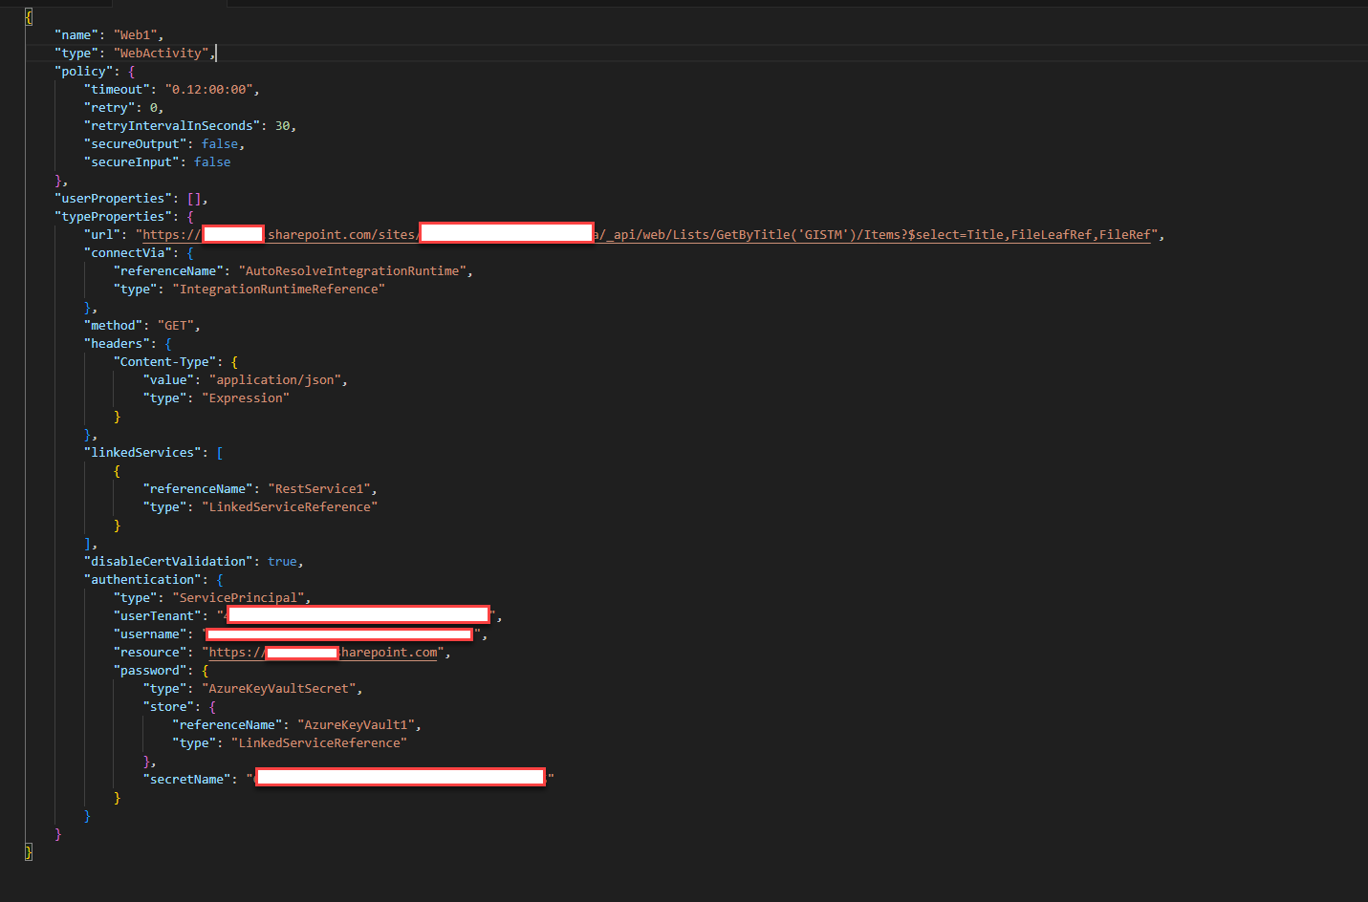Click the secureInput false value
1368x902 pixels.
click(212, 162)
